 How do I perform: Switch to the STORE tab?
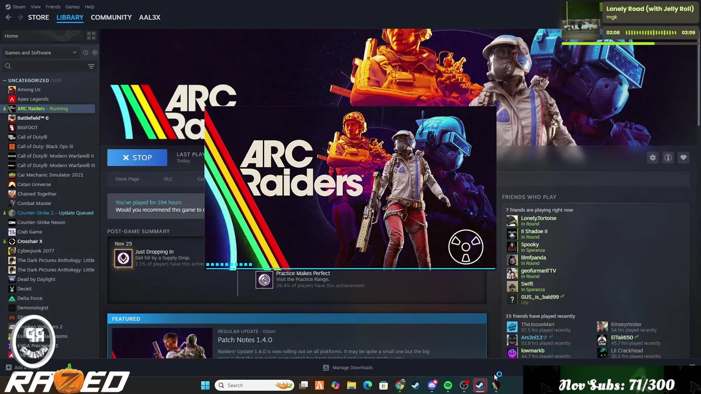point(38,18)
